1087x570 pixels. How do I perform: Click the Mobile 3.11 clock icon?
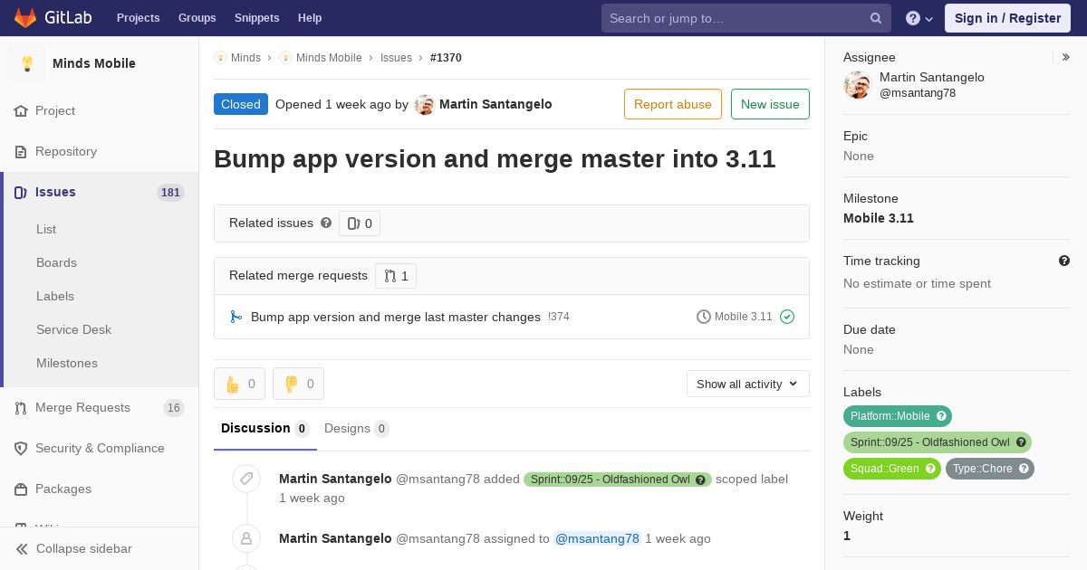pyautogui.click(x=704, y=317)
